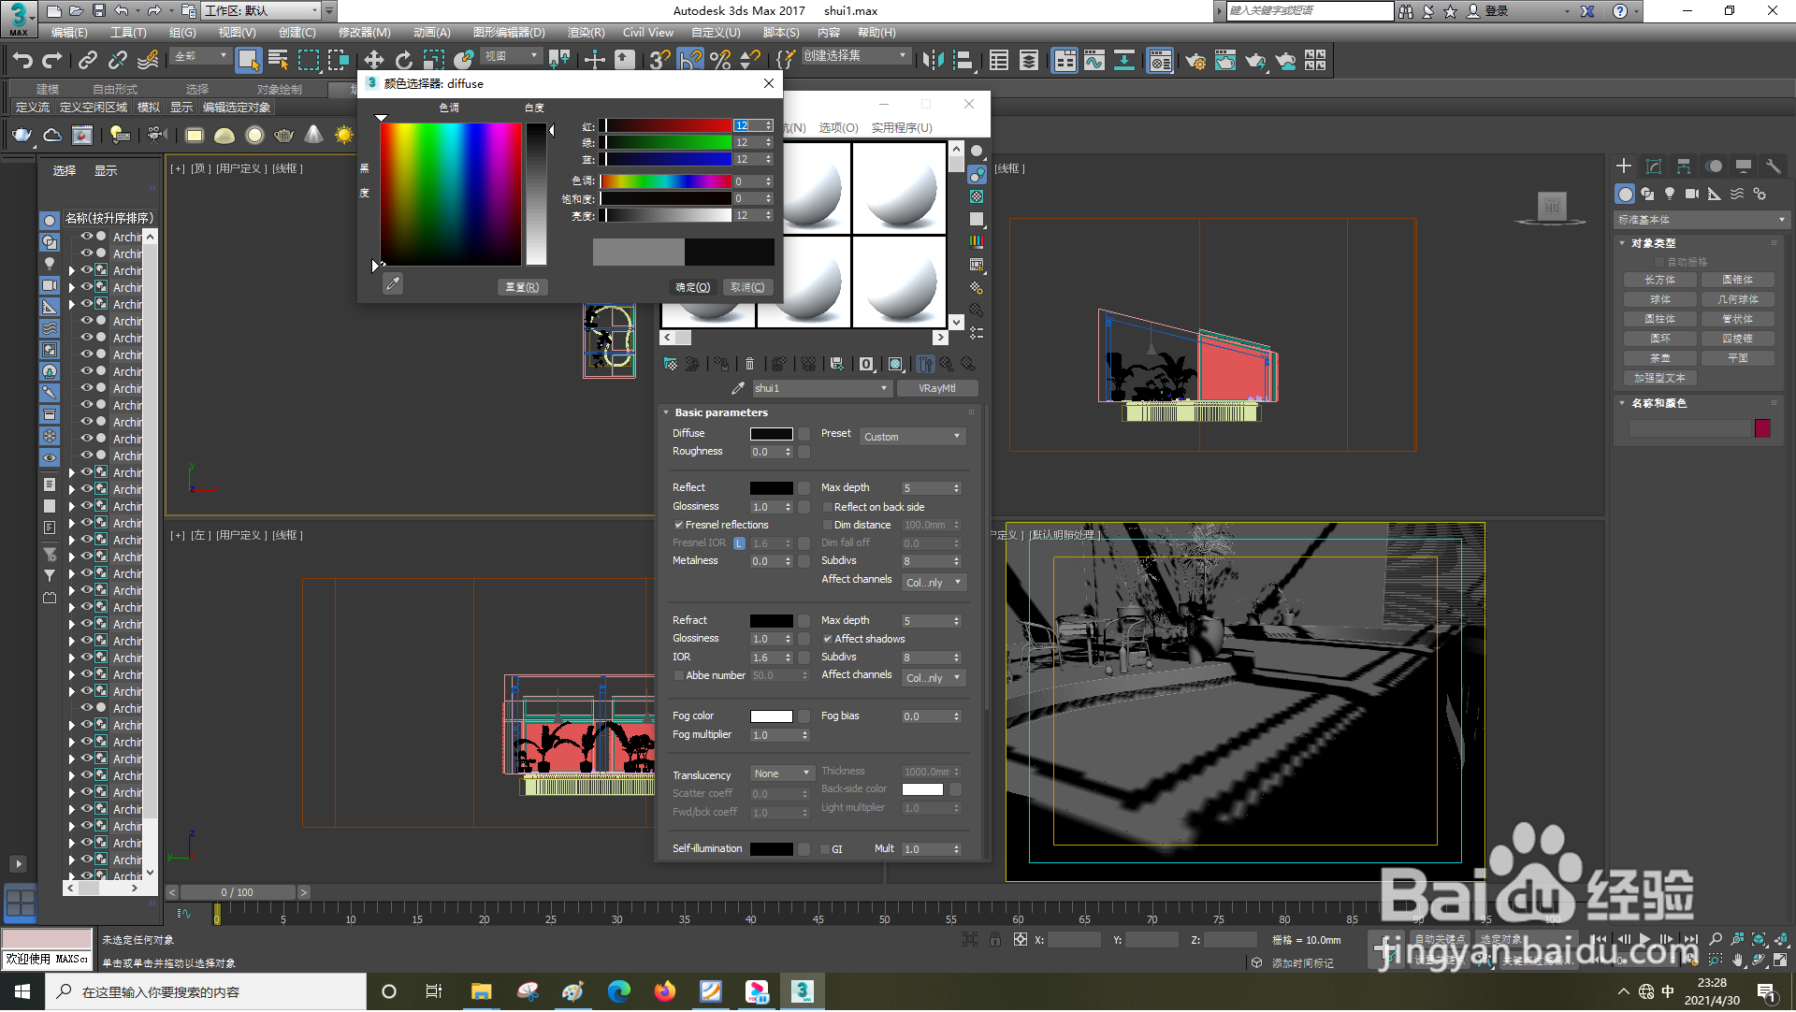Toggle visibility eye of first Archi row

click(86, 237)
